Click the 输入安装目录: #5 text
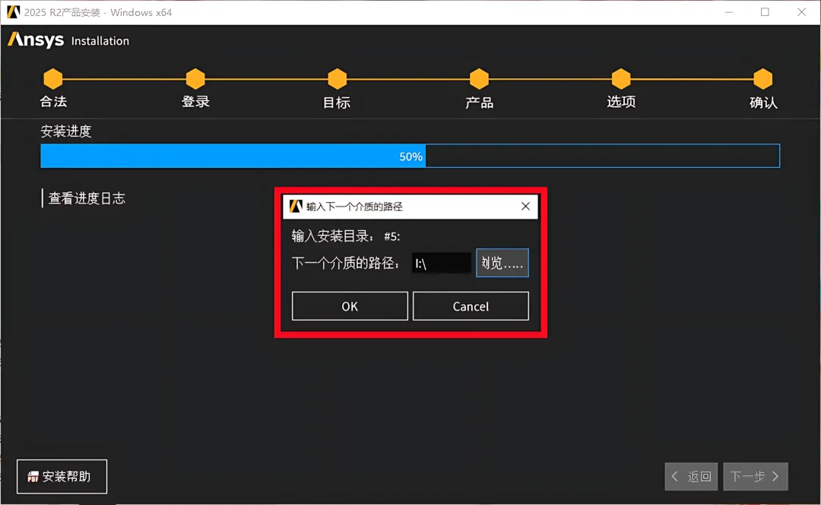 tap(346, 236)
